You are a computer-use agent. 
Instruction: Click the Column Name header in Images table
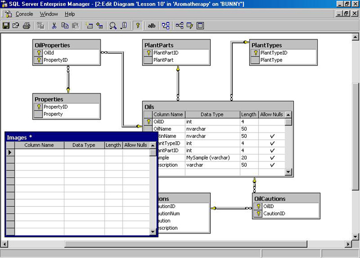tap(39, 145)
